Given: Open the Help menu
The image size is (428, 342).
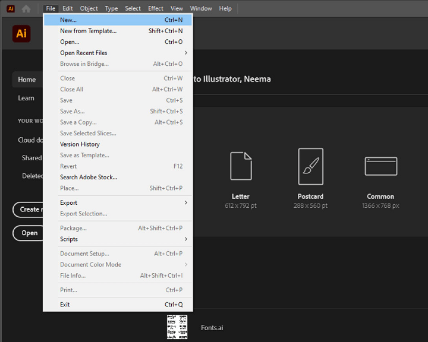Looking at the screenshot, I should pyautogui.click(x=225, y=8).
